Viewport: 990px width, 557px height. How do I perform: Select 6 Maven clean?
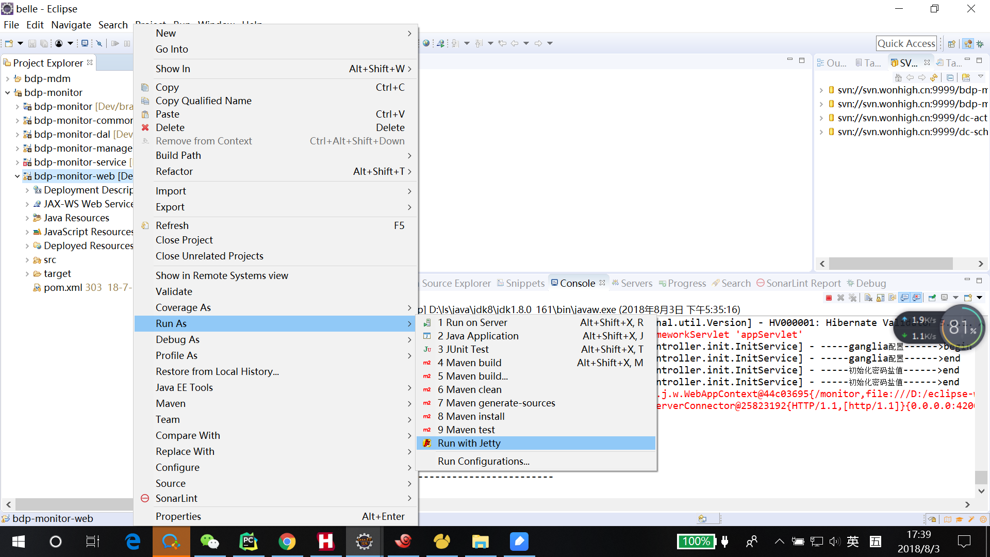[536, 389]
